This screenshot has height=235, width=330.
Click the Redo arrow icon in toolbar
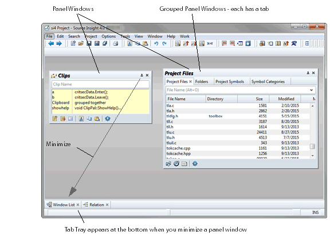(x=164, y=44)
